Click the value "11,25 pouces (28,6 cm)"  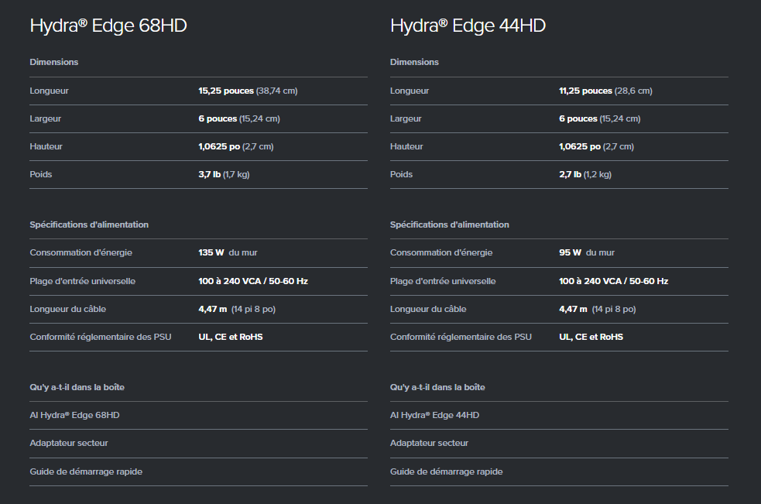pos(605,91)
